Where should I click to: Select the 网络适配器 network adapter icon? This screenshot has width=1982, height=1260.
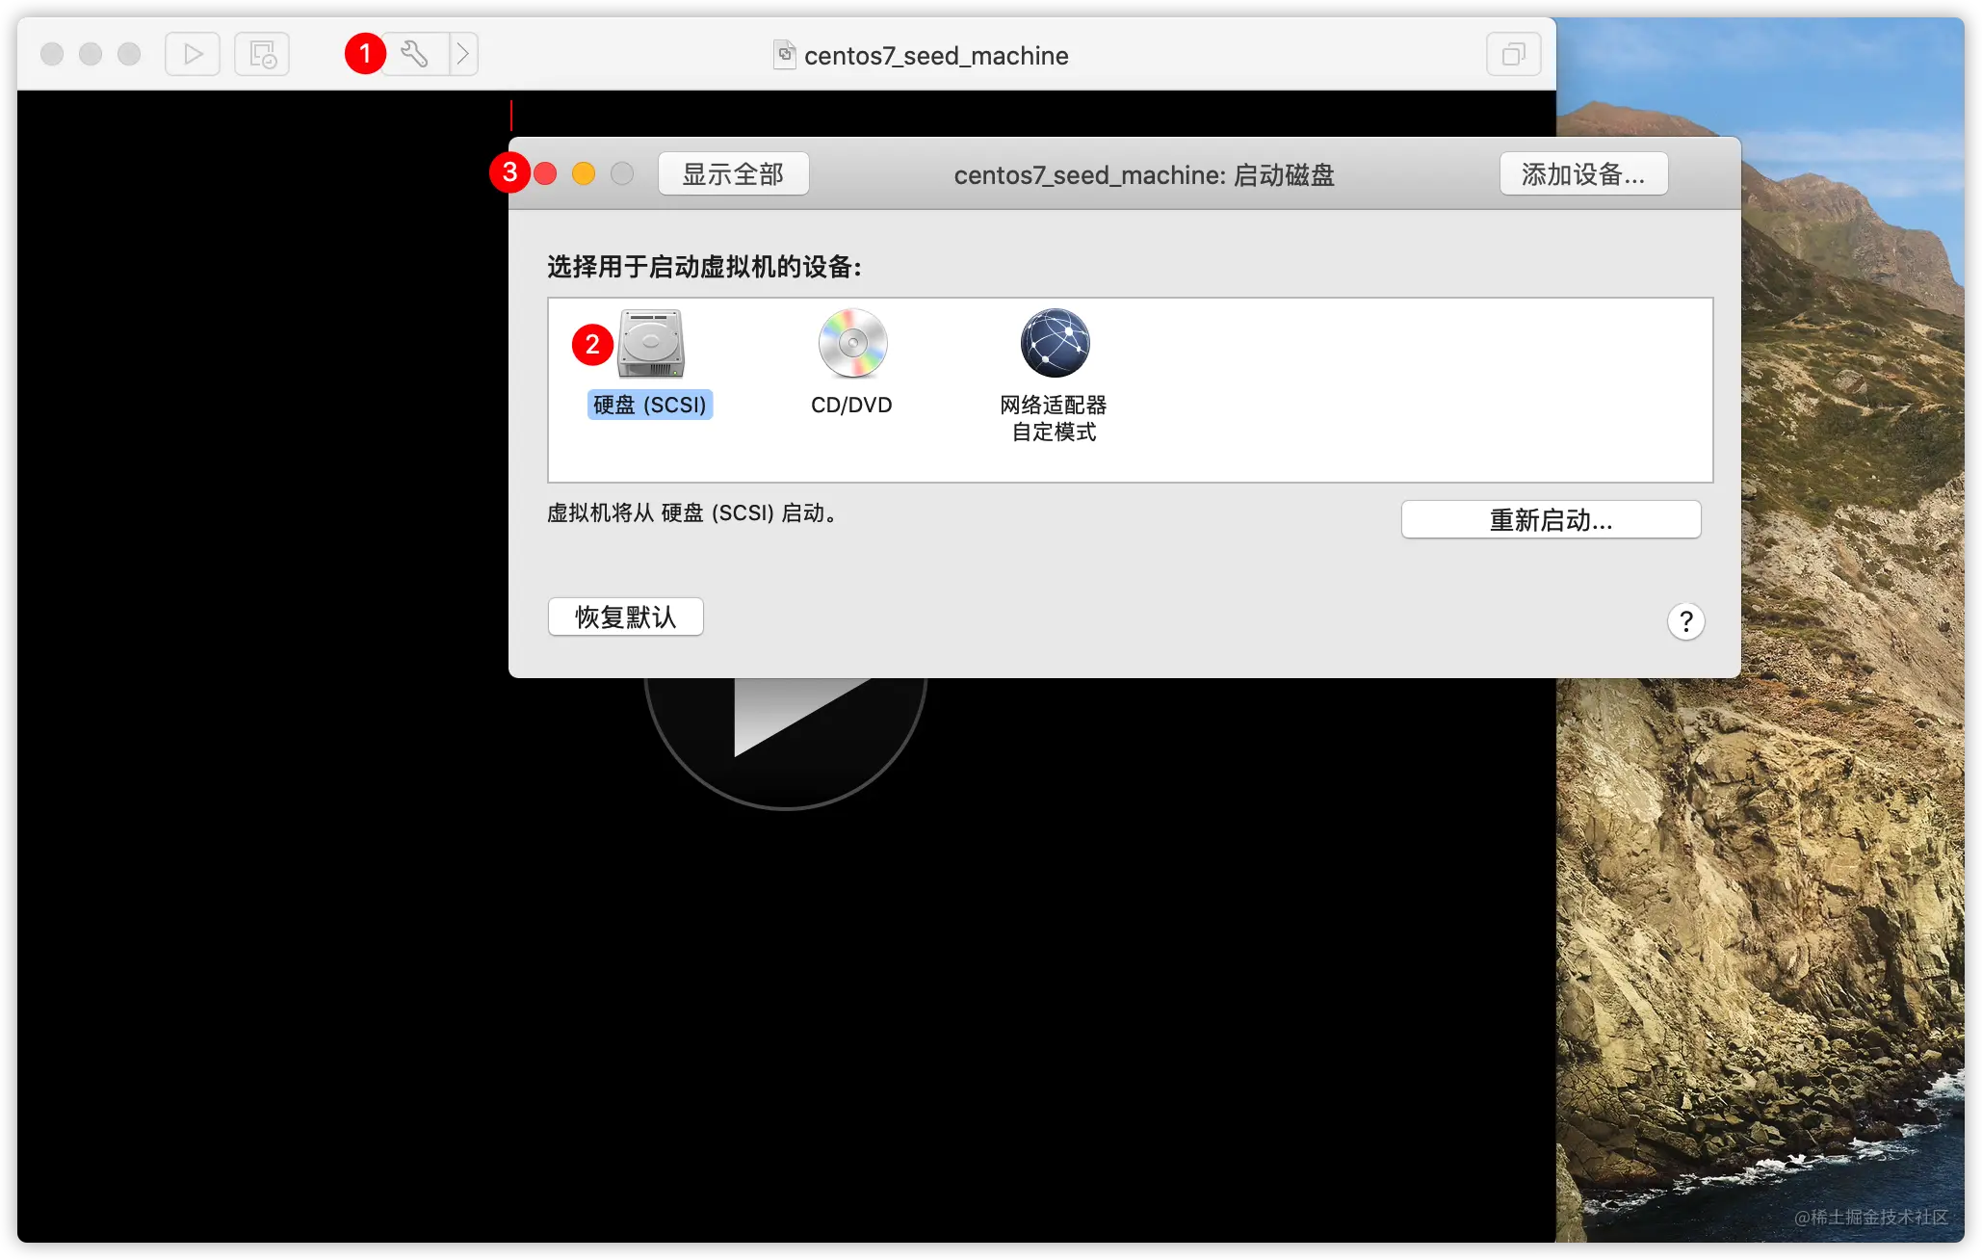pyautogui.click(x=1055, y=344)
